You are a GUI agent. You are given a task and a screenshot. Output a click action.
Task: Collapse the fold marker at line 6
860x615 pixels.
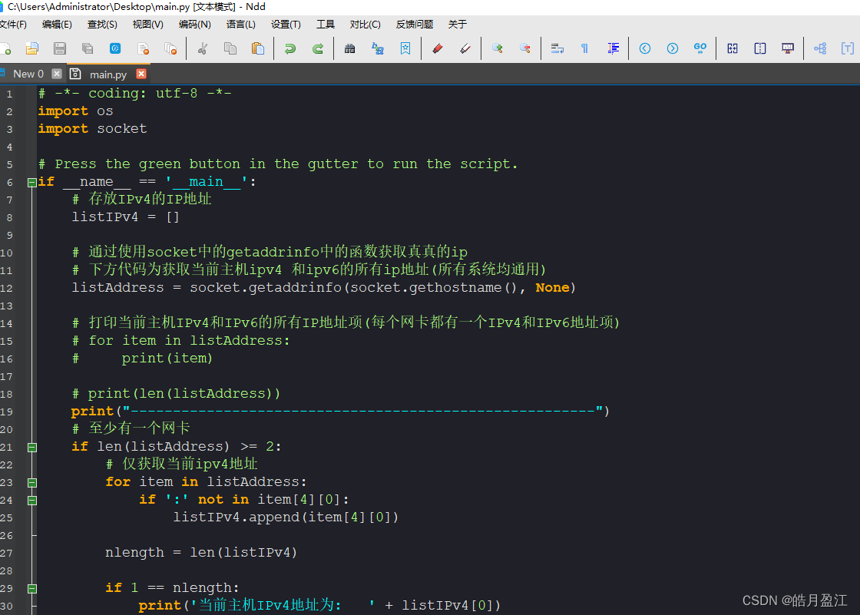coord(32,182)
